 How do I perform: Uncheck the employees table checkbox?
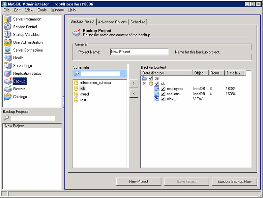pos(163,89)
